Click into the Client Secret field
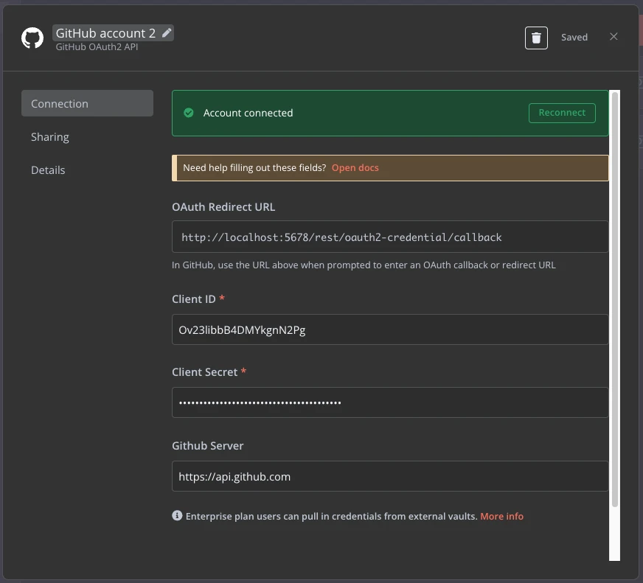 [390, 402]
